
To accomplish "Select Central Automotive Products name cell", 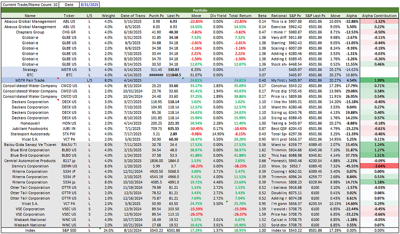I will click(x=30, y=161).
